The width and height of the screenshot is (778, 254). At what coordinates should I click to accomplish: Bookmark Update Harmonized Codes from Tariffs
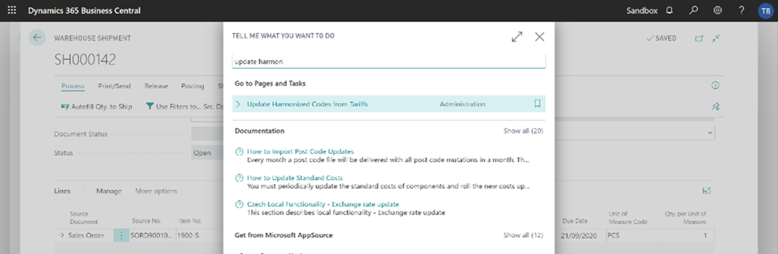[x=537, y=104]
